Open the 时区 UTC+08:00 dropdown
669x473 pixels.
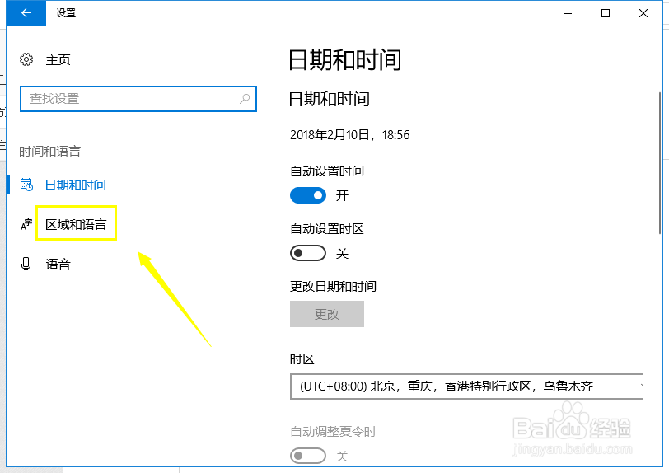pos(466,386)
